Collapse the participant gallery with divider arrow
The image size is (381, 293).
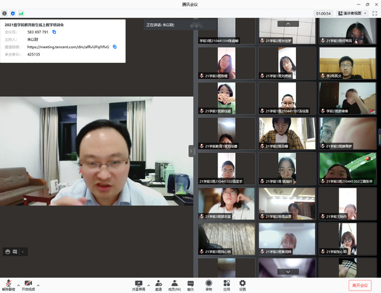(191, 150)
